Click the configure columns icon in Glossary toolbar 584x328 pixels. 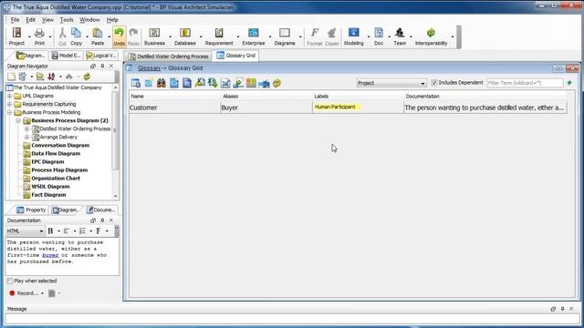251,83
